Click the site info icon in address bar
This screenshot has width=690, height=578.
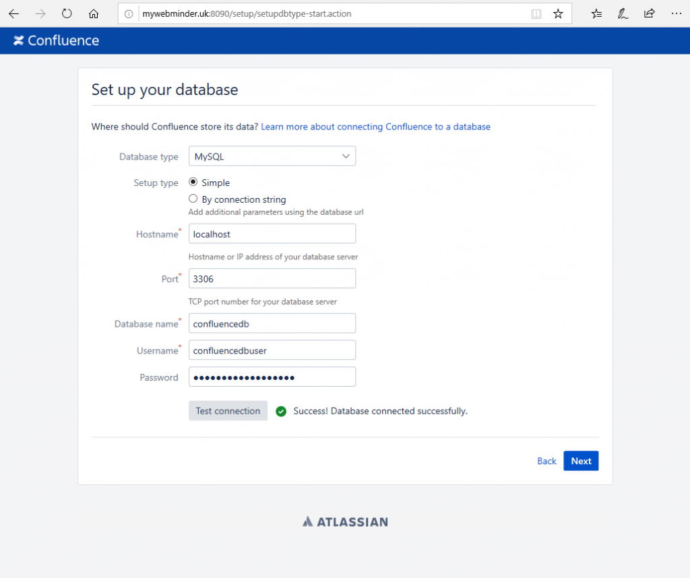(129, 14)
